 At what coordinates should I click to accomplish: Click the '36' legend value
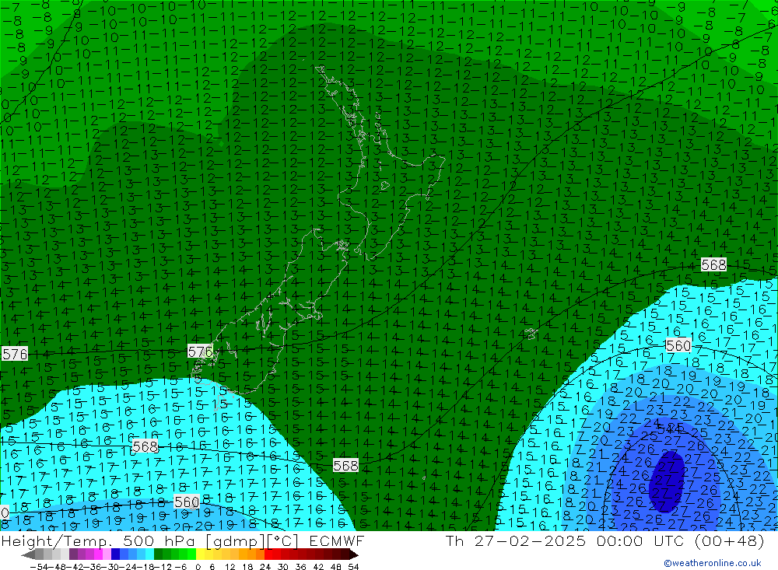[300, 567]
